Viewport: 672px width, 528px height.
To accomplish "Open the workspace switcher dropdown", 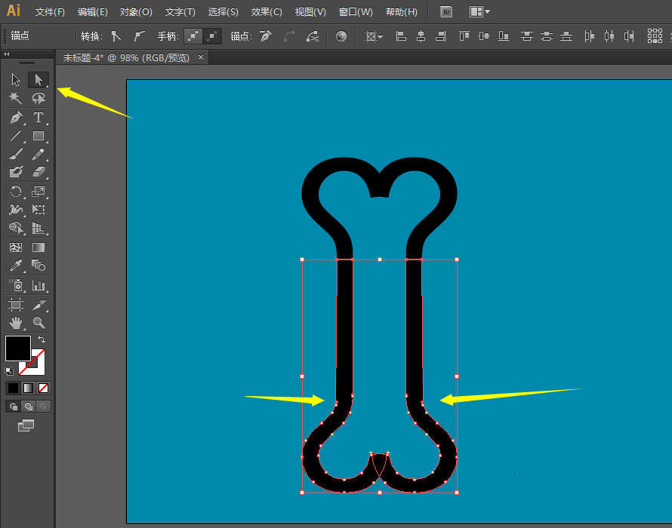I will point(488,12).
